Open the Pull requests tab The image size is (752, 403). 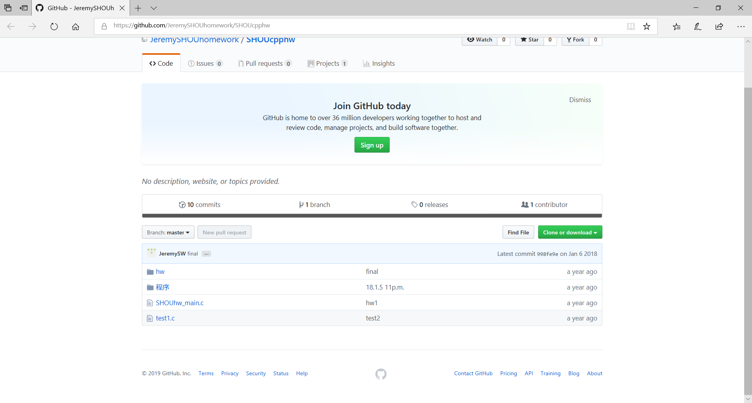[265, 63]
